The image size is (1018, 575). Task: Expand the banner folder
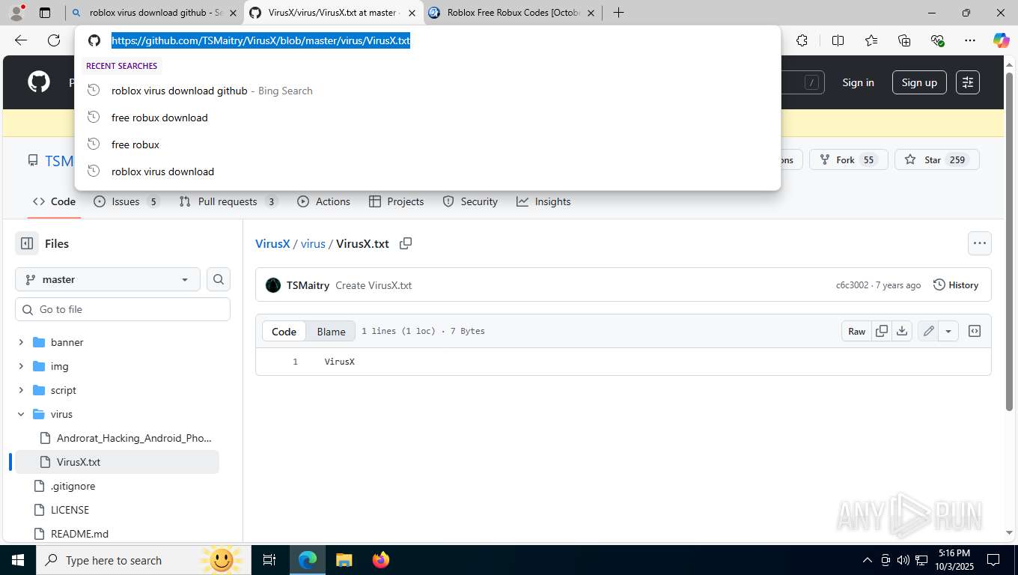21,342
